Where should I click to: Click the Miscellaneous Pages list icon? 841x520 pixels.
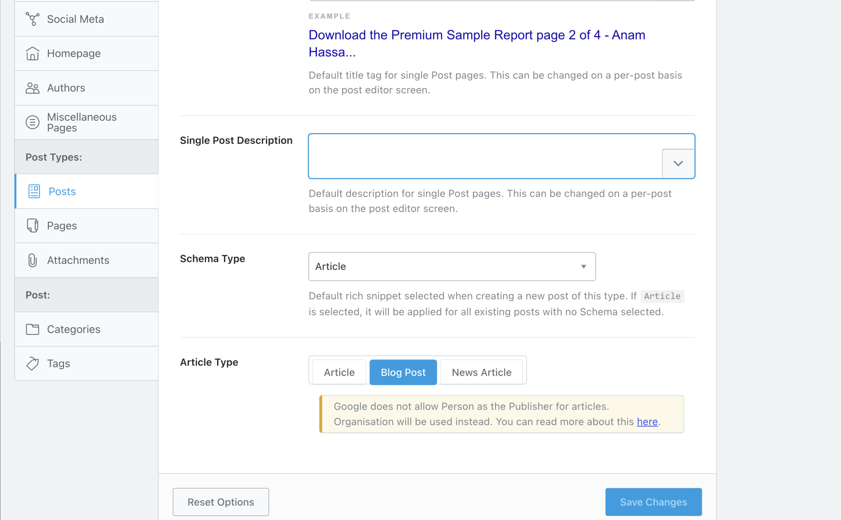point(33,122)
